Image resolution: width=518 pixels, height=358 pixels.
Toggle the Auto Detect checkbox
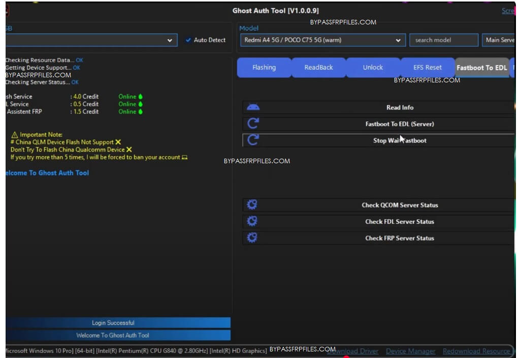188,40
